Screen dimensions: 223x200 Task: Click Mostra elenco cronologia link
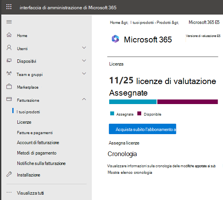tap(130, 172)
